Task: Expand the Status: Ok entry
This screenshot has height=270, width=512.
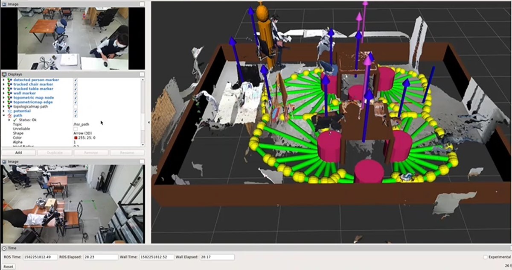Action: coord(9,120)
